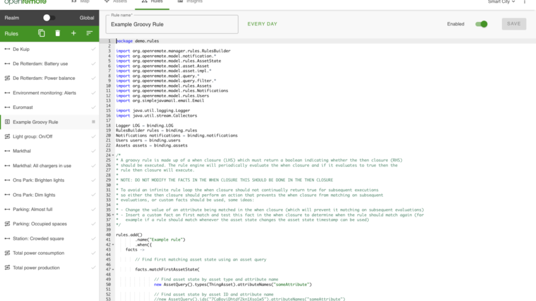Viewport: 536px width, 301px height.
Task: Click the flow icon beside De Rotterdam: Power balance
Action: point(7,78)
